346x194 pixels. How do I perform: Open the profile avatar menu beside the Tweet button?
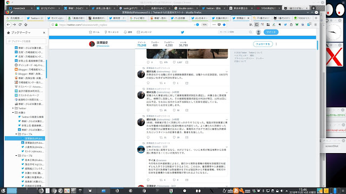258,32
